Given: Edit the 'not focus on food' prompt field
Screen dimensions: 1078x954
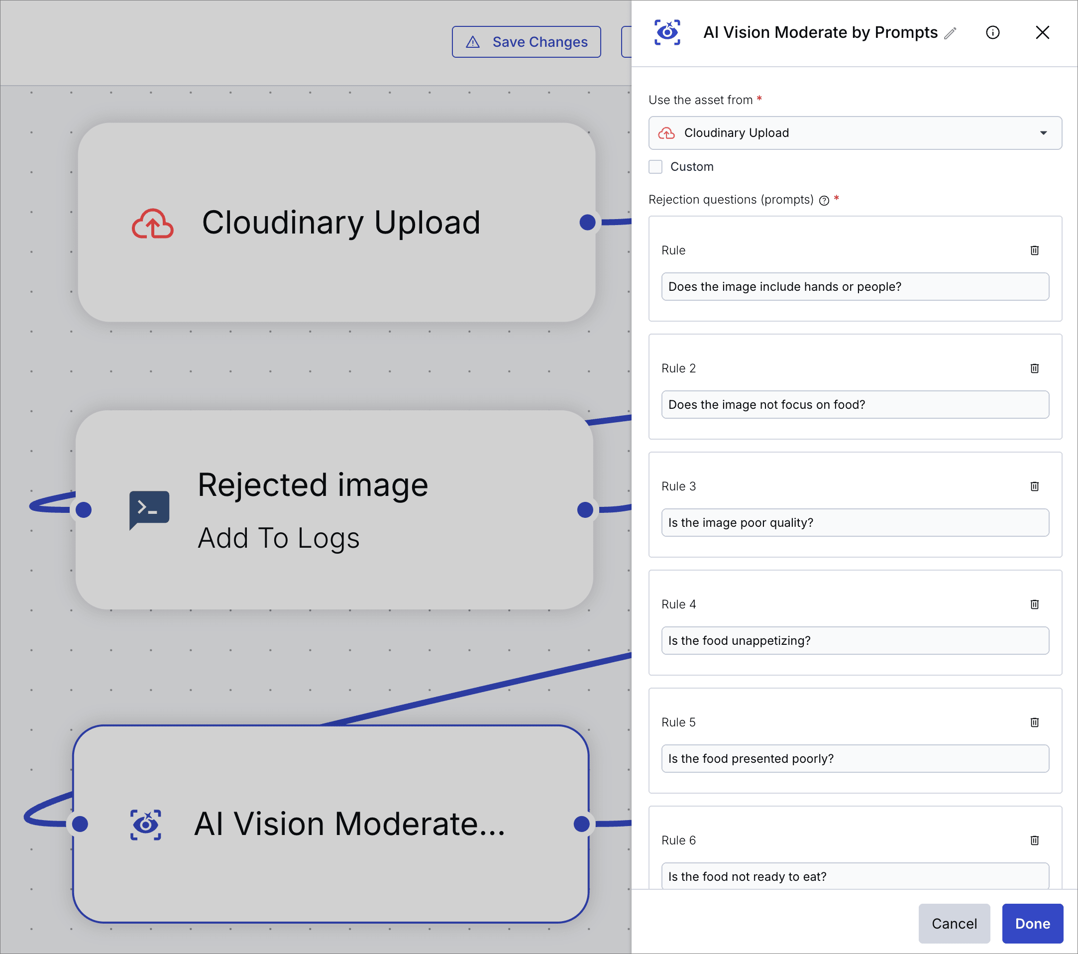Looking at the screenshot, I should pos(855,405).
